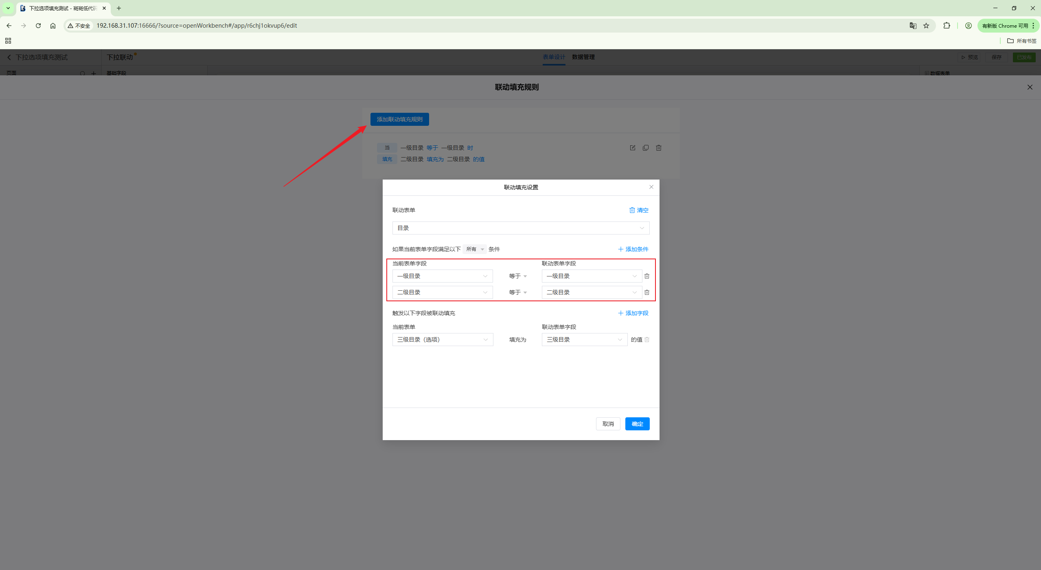Screen dimensions: 1041x570
Task: Open the 联动表单 dropdown showing 目录
Action: [x=520, y=228]
